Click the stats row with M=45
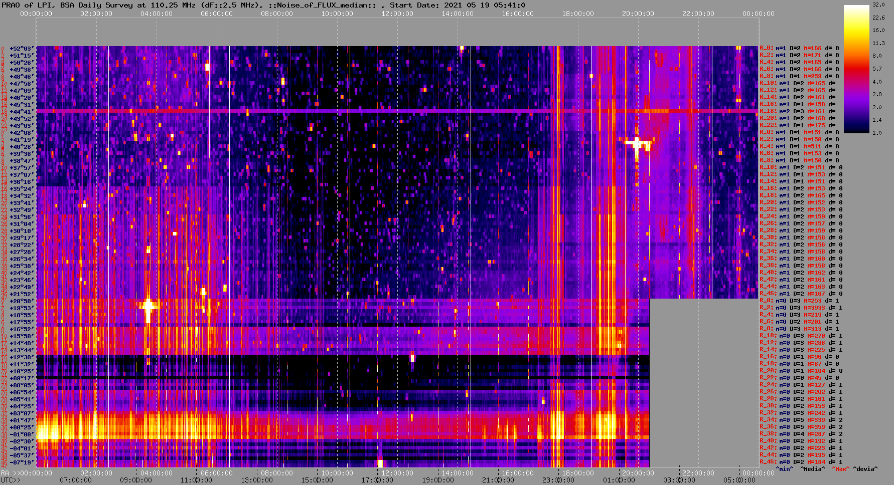894x485 pixels. click(x=799, y=378)
